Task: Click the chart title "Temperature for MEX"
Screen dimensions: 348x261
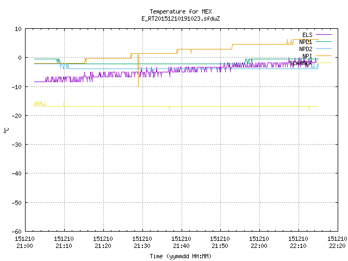Action: click(x=181, y=11)
